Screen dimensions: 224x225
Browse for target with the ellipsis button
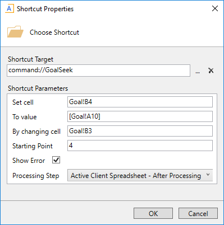[198, 71]
